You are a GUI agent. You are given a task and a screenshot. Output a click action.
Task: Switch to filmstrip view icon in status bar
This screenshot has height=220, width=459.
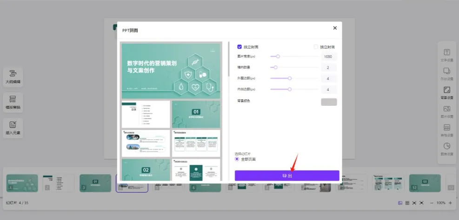pos(400,203)
